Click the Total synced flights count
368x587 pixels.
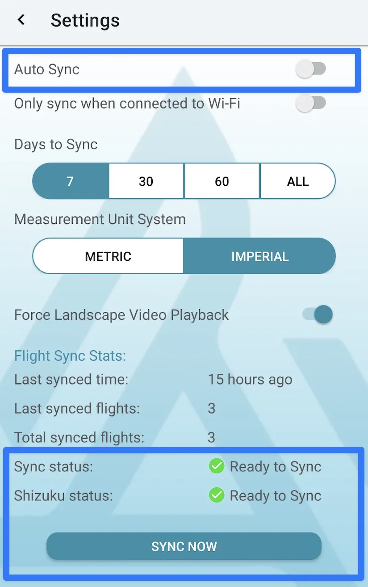click(211, 437)
